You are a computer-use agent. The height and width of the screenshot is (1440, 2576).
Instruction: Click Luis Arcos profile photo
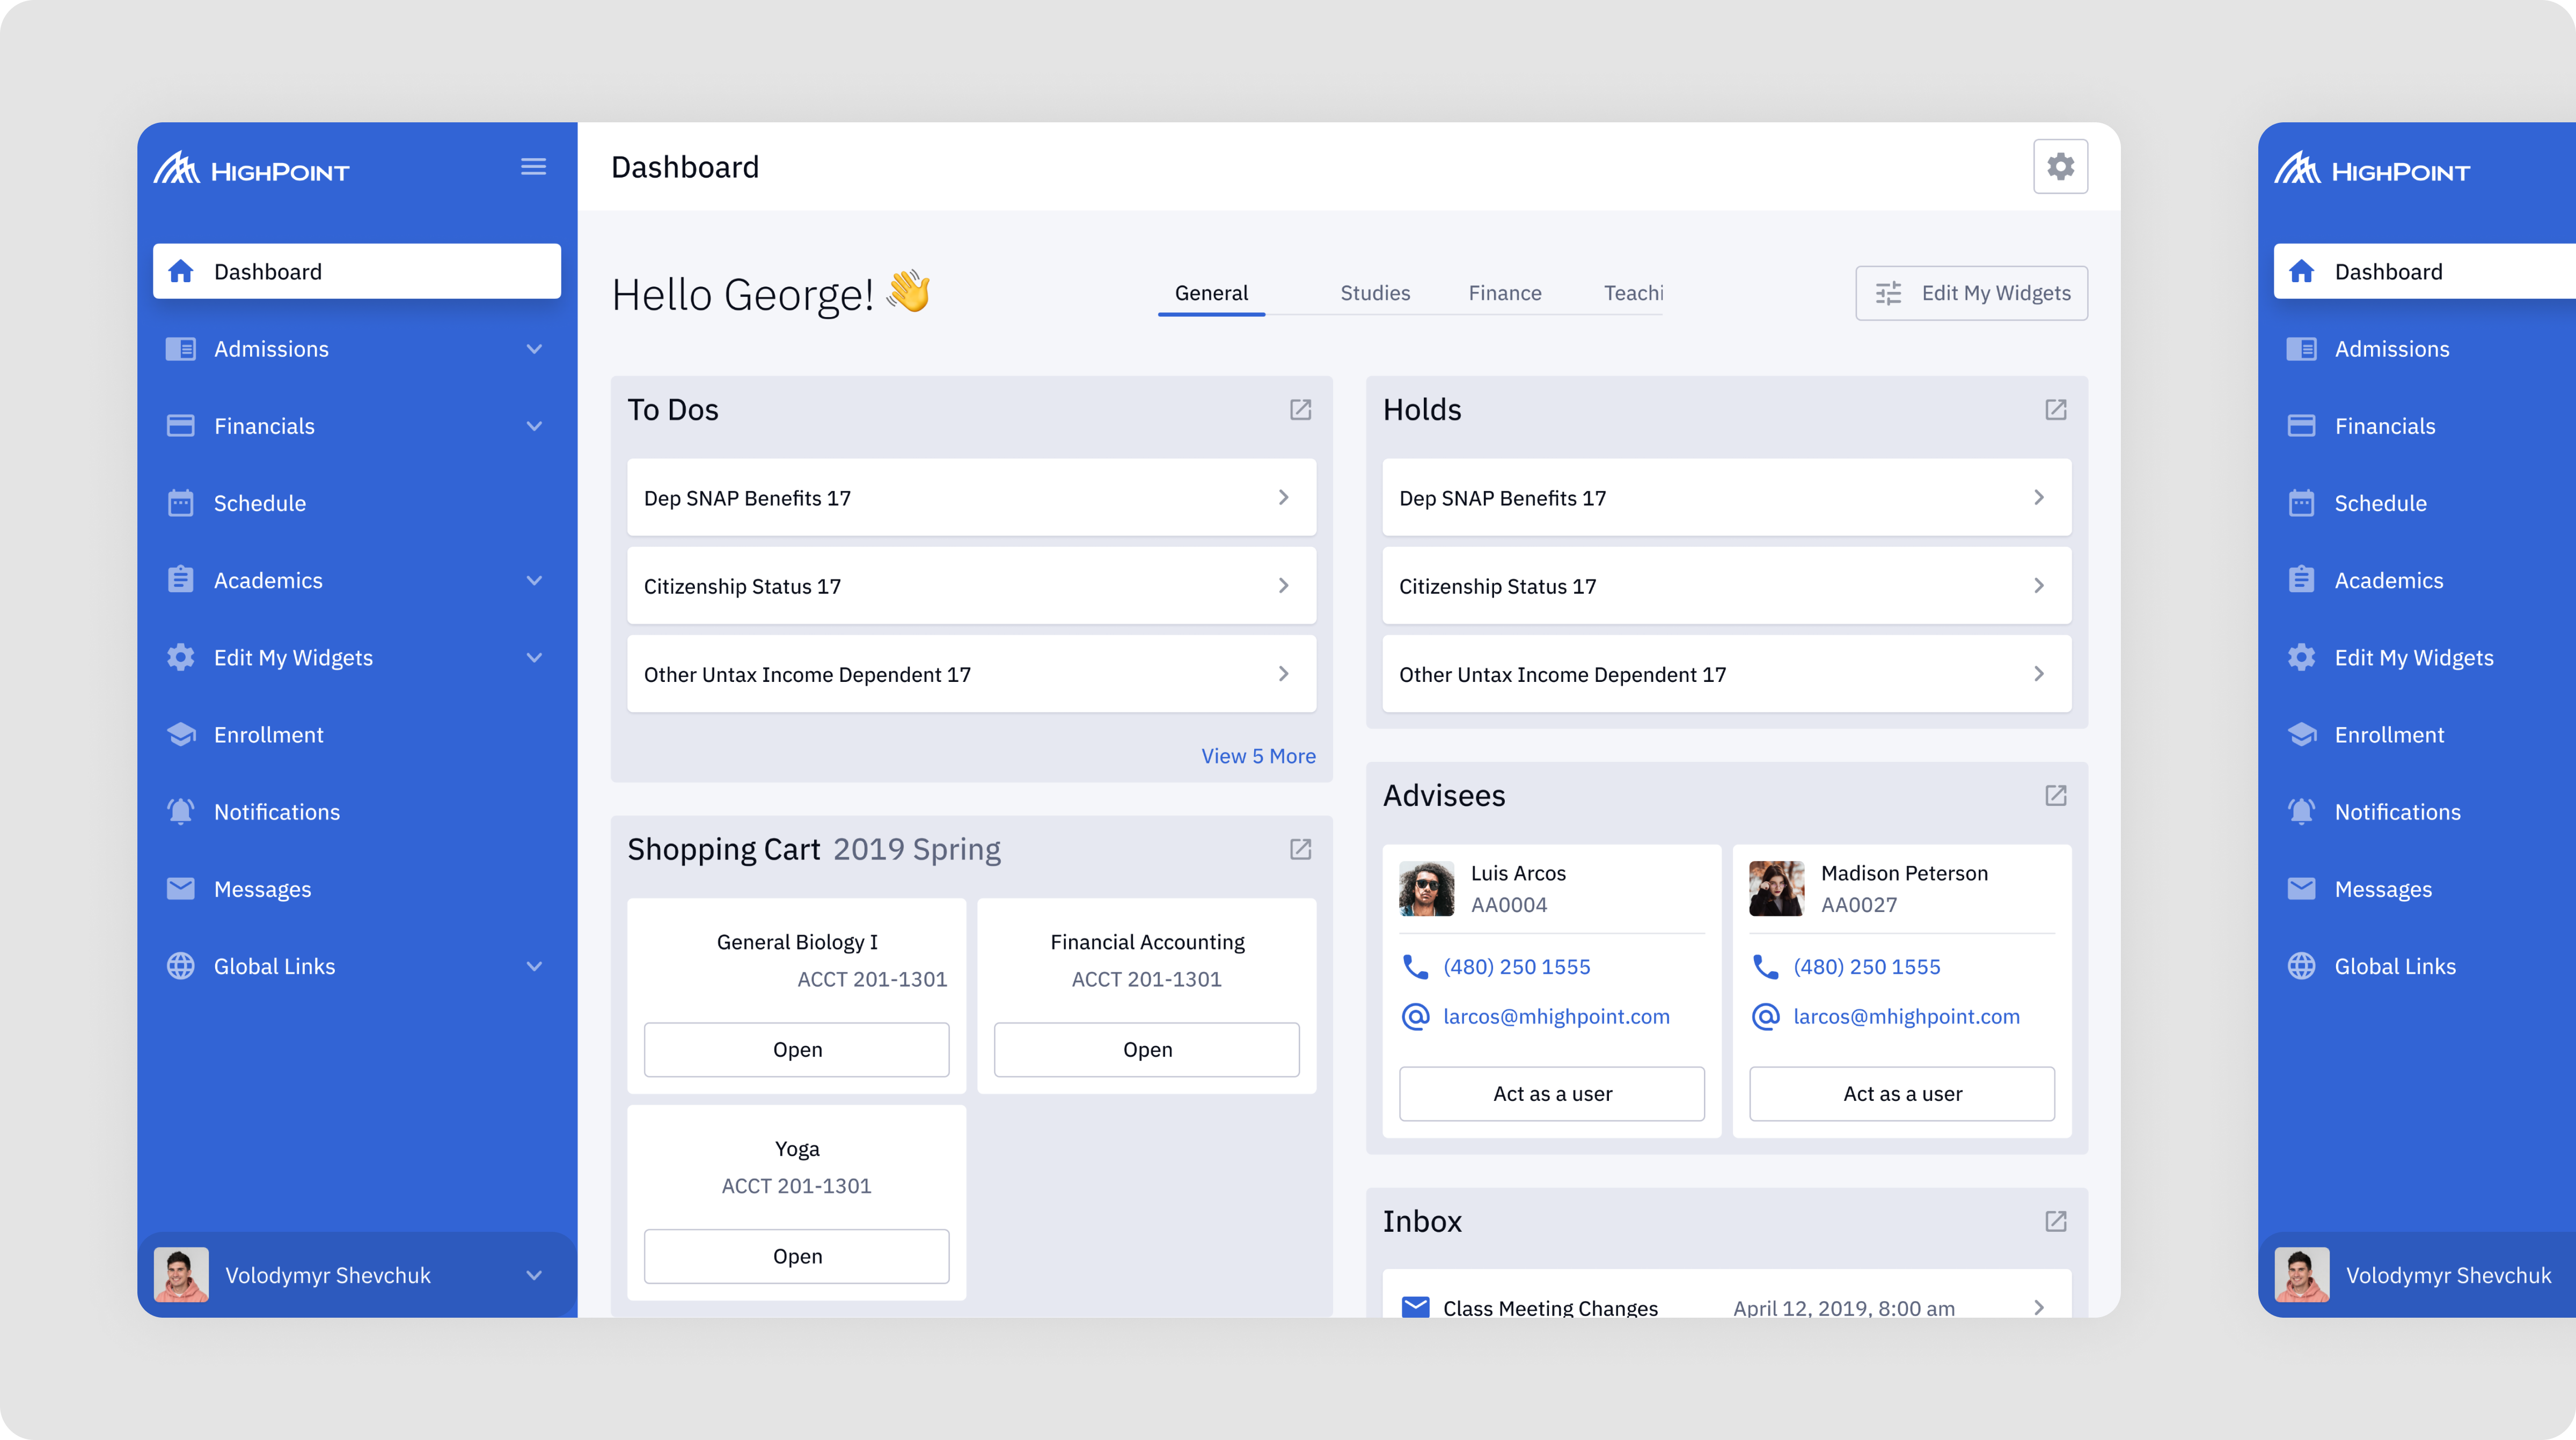pyautogui.click(x=1426, y=889)
